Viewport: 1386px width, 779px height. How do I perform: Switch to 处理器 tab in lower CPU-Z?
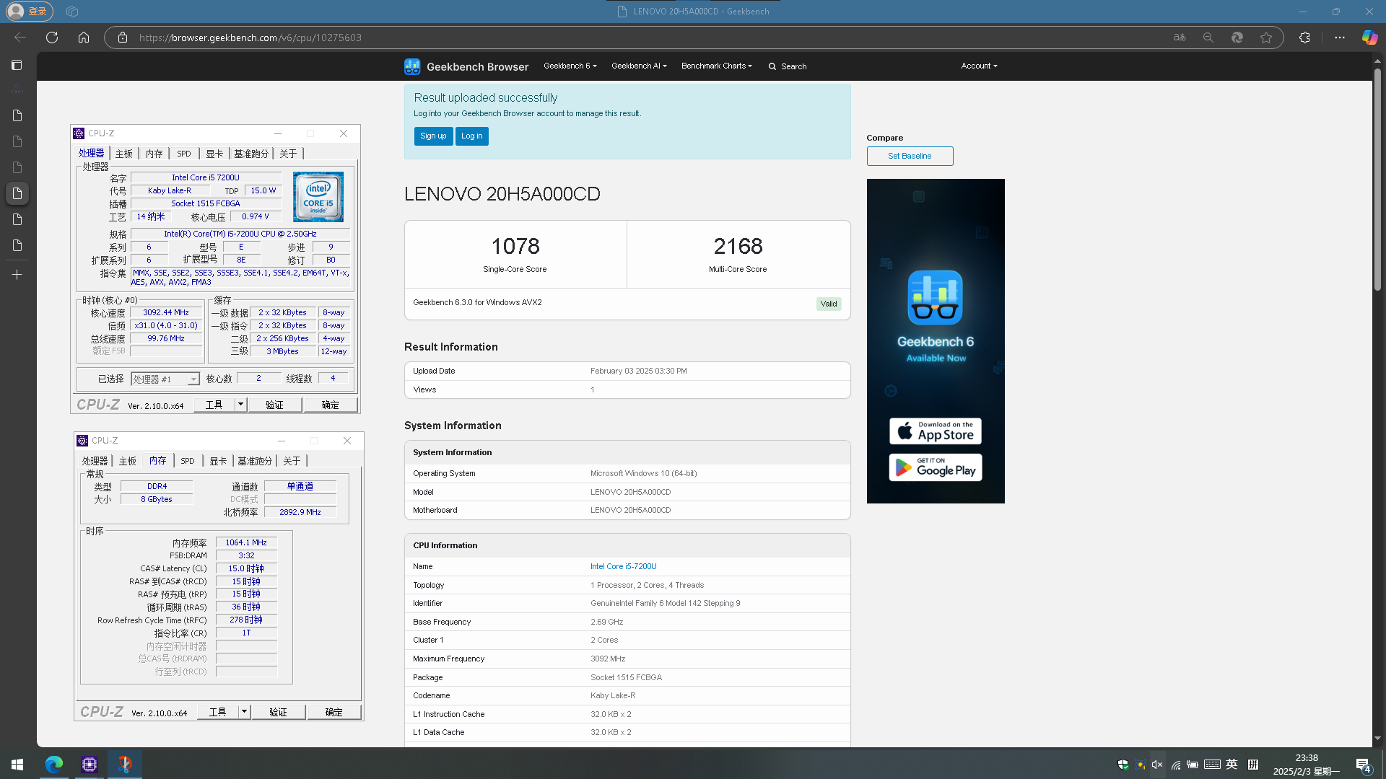point(95,461)
